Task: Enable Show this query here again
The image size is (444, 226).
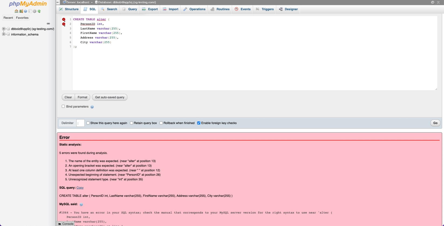Action: [88, 123]
